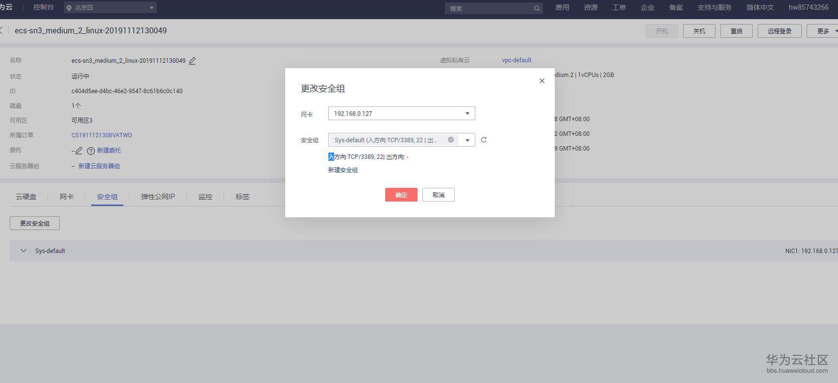Click the location pin for 北京四
Viewport: 838px width, 383px height.
coord(69,8)
